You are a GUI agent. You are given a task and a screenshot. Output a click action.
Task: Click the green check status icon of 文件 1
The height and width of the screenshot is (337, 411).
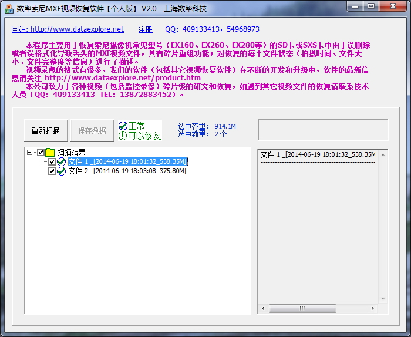tap(61, 161)
